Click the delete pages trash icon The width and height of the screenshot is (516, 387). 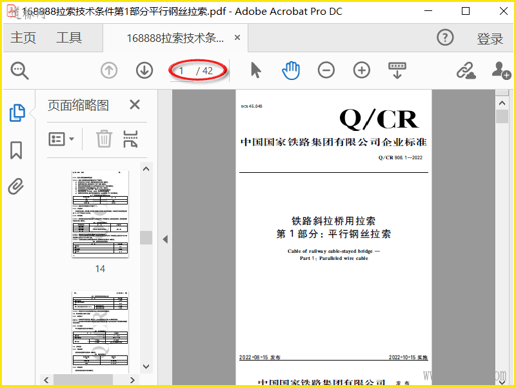(104, 139)
